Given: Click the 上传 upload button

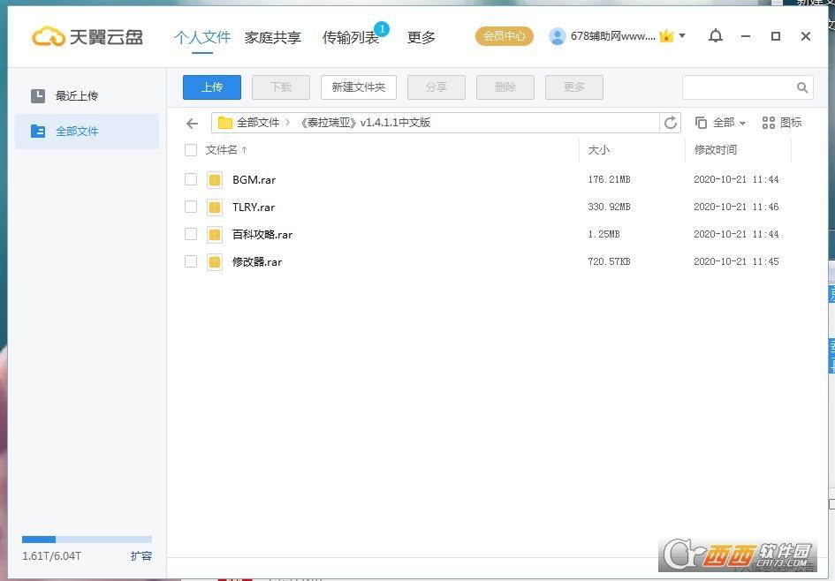Looking at the screenshot, I should pos(211,87).
